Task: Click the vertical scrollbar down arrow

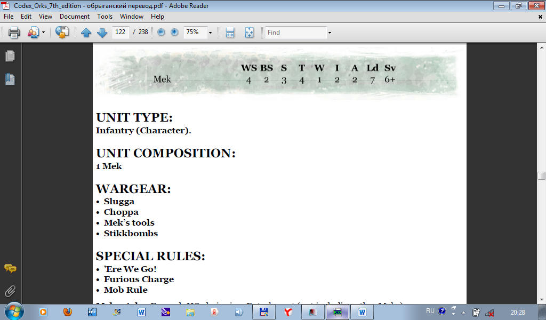Action: 542,299
